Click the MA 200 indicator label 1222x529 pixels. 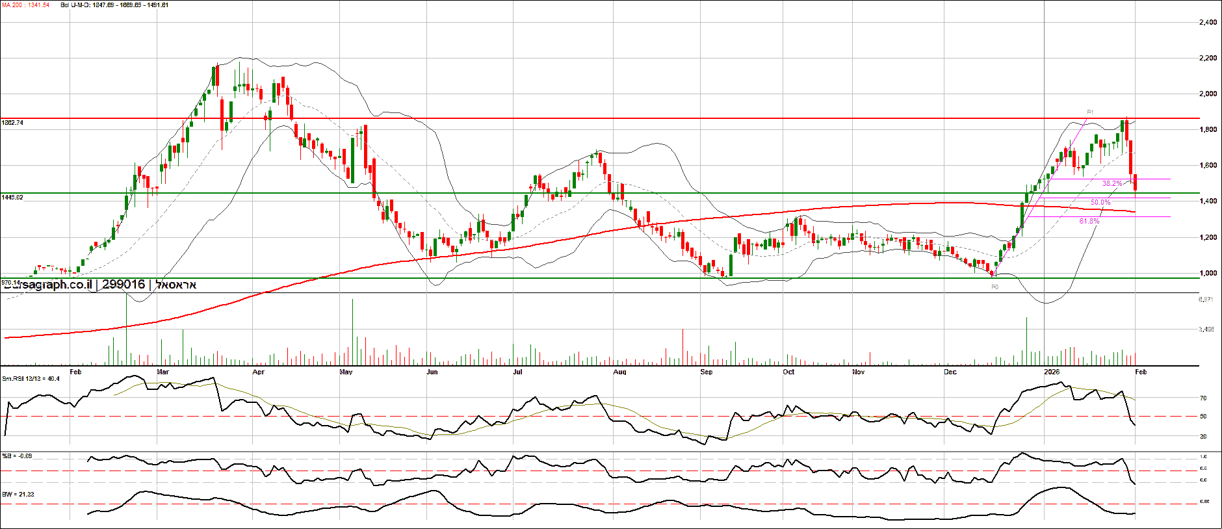pyautogui.click(x=26, y=5)
